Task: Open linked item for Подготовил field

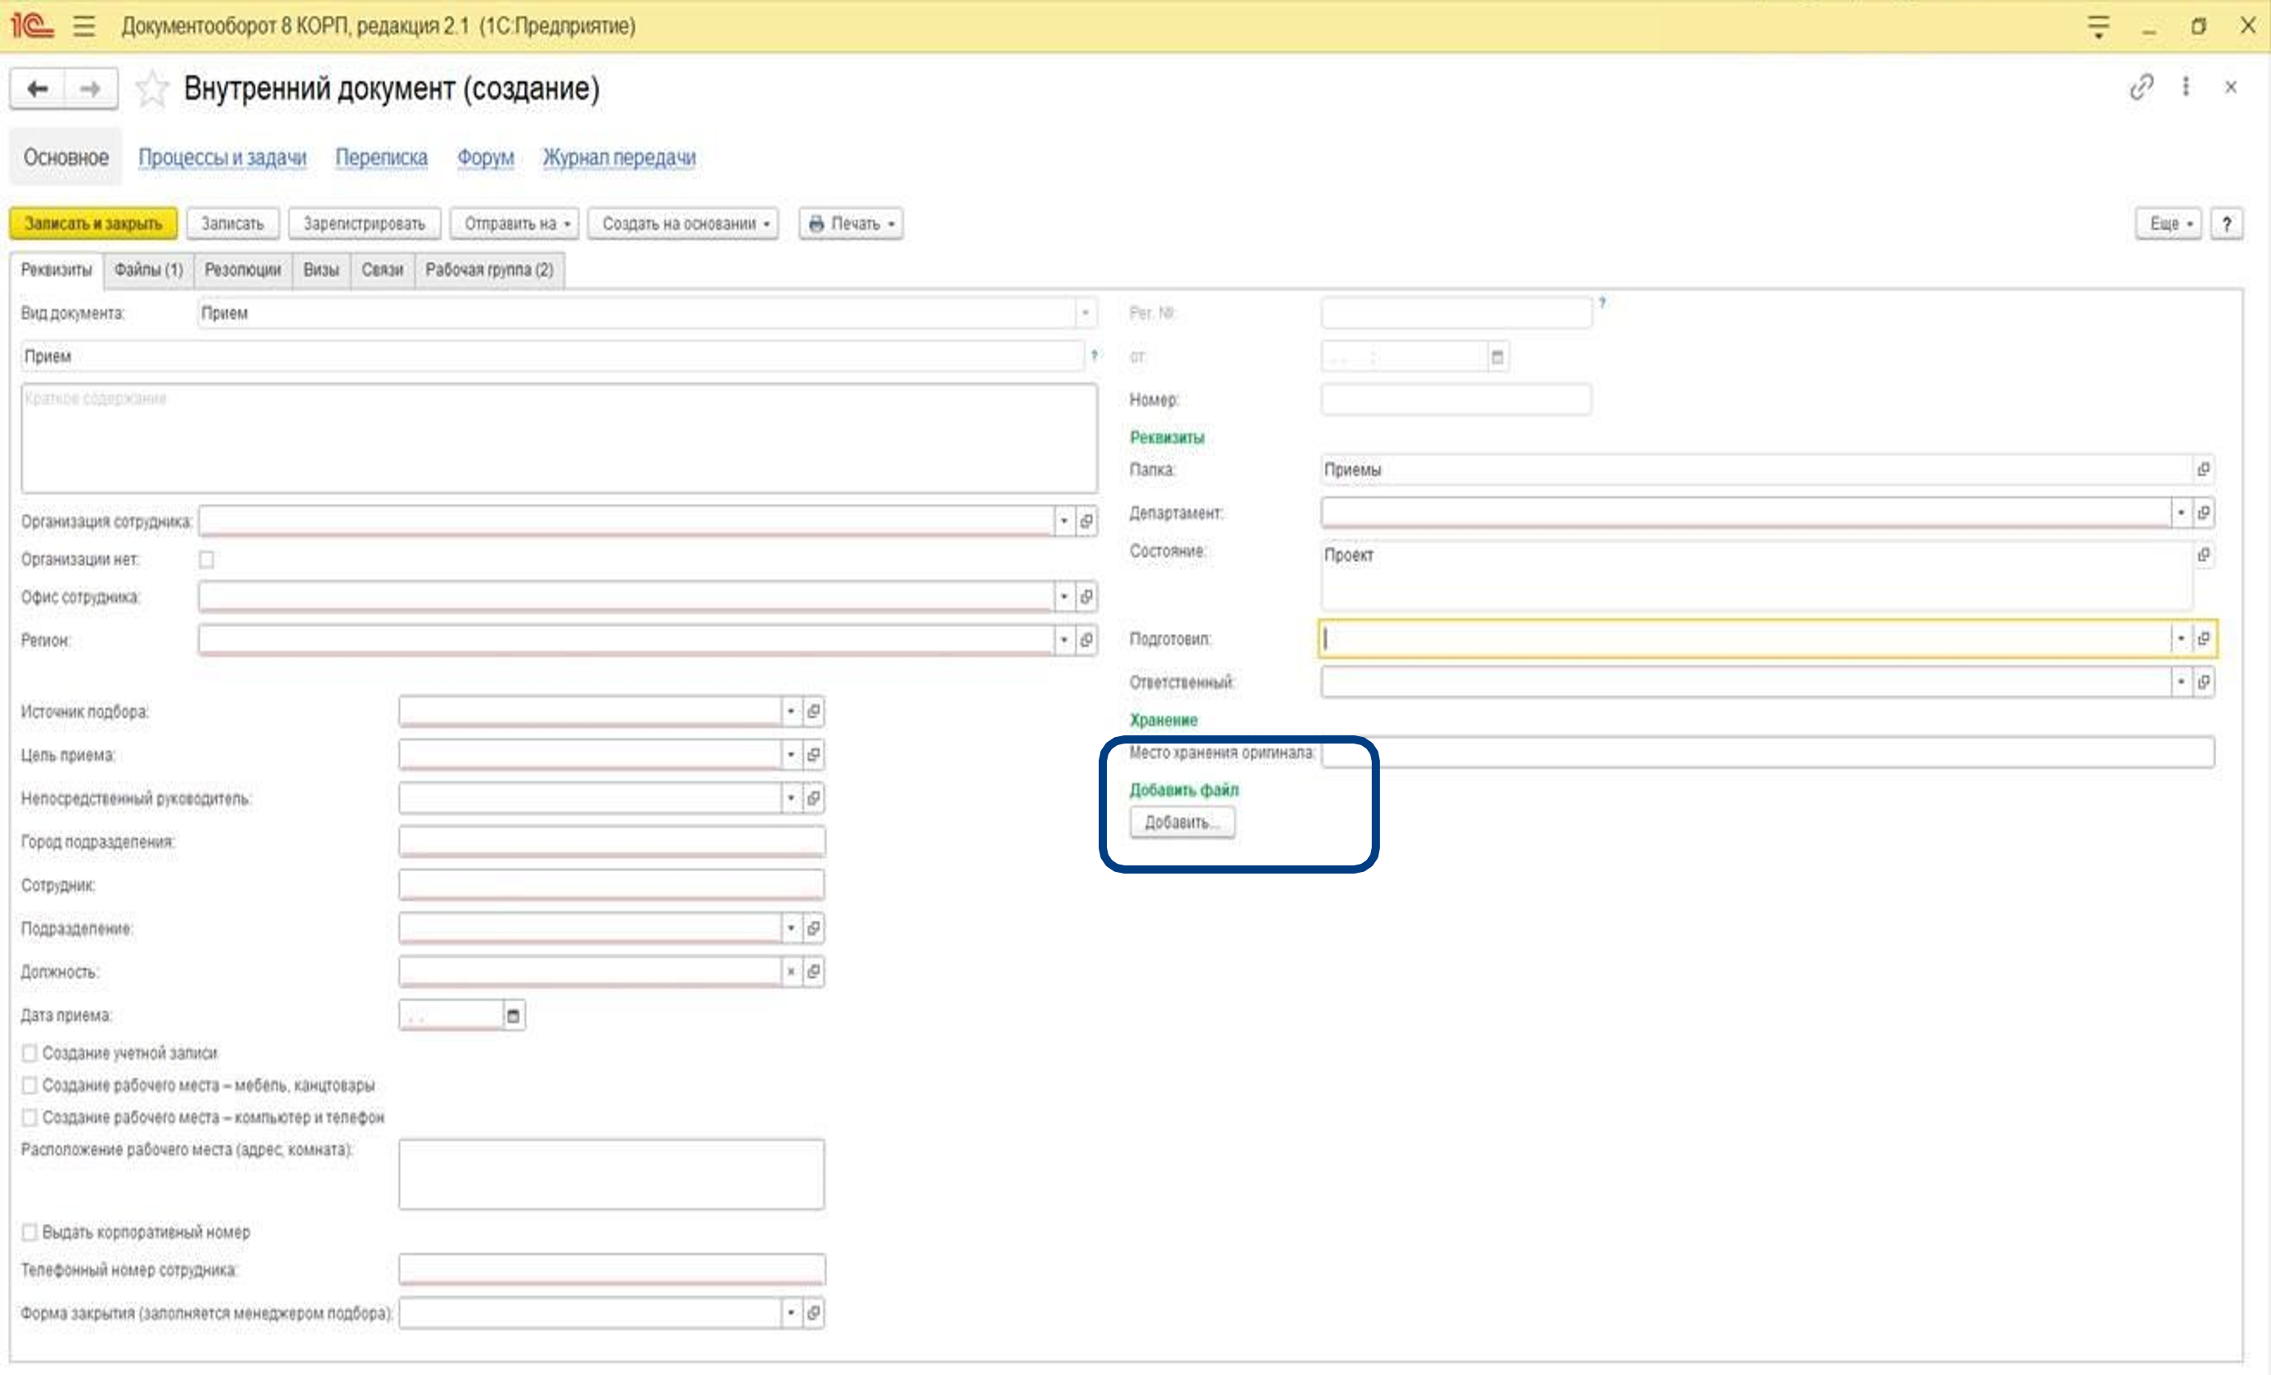Action: point(2203,638)
